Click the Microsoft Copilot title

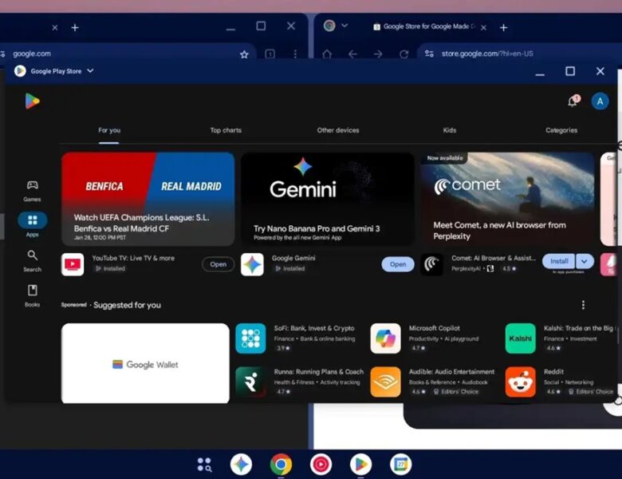click(435, 328)
